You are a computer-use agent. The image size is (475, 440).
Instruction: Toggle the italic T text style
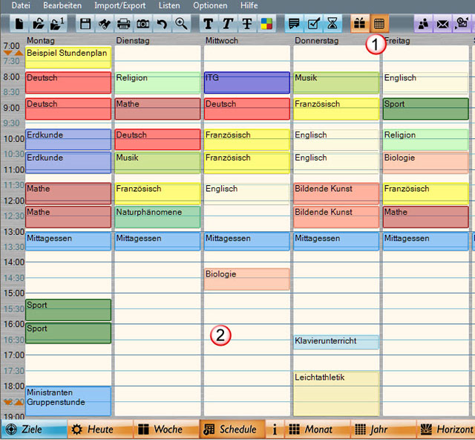click(227, 24)
